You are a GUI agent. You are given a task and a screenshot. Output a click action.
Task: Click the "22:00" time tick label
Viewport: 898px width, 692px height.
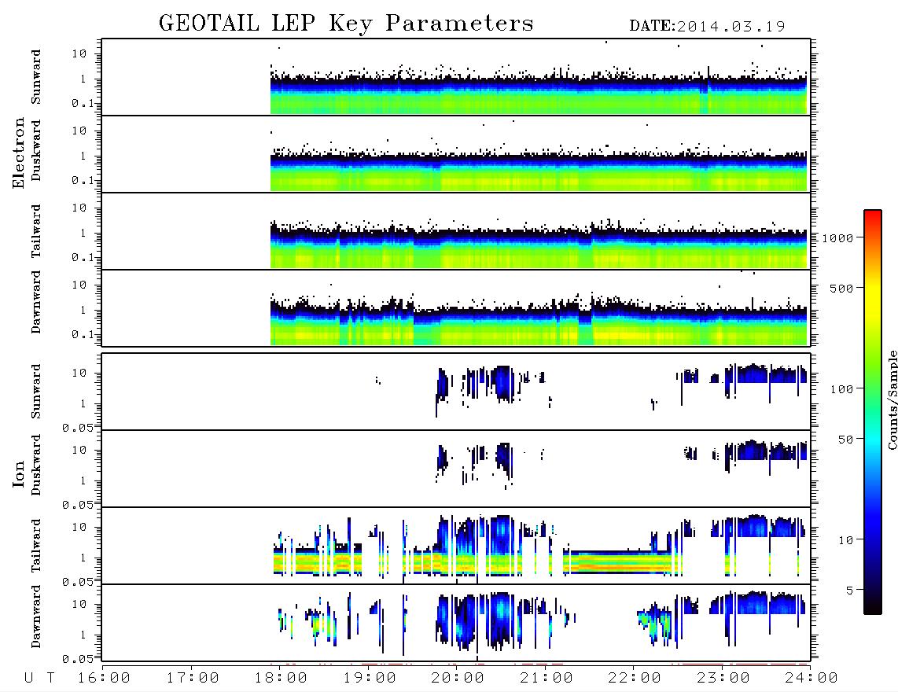pyautogui.click(x=635, y=678)
